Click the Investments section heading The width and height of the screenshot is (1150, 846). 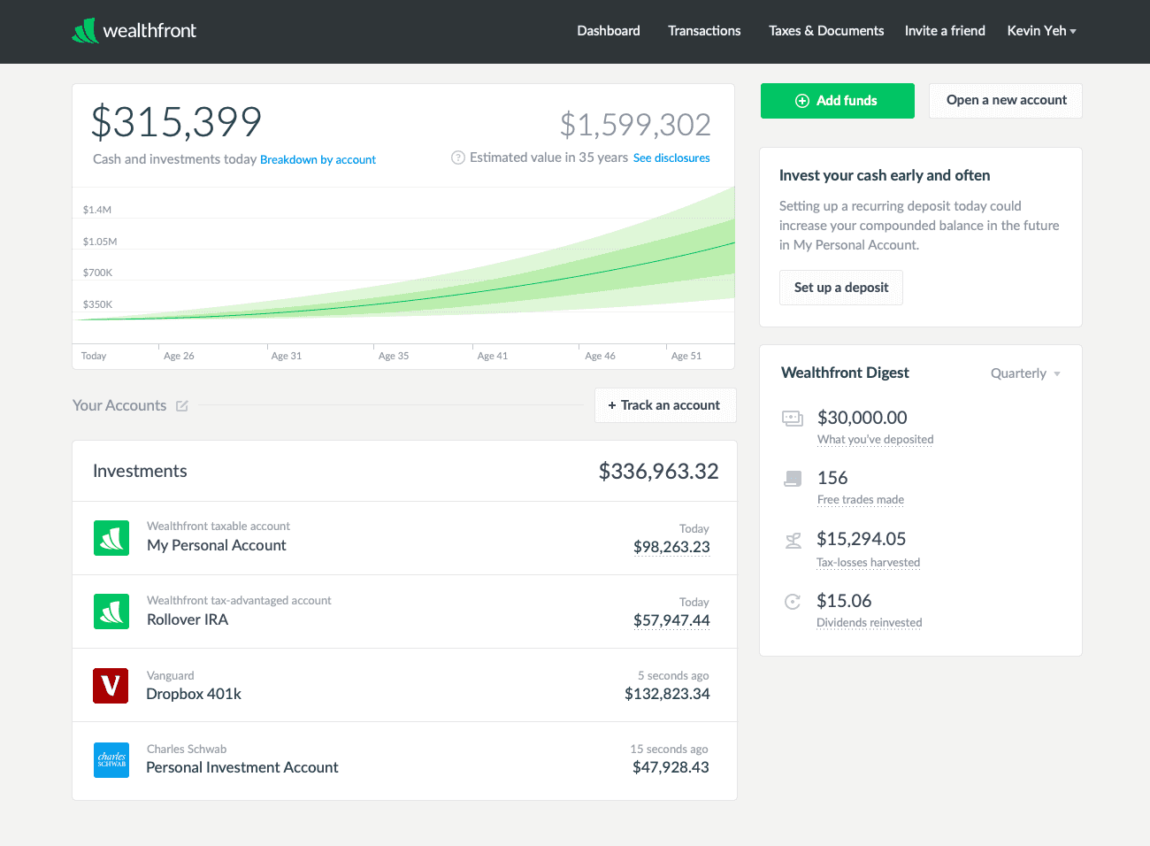click(140, 472)
